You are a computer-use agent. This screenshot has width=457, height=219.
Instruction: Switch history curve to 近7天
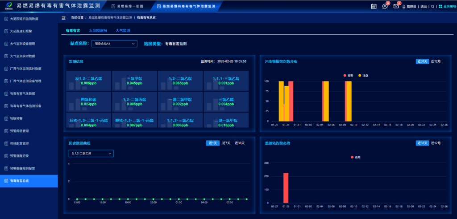(x=226, y=143)
